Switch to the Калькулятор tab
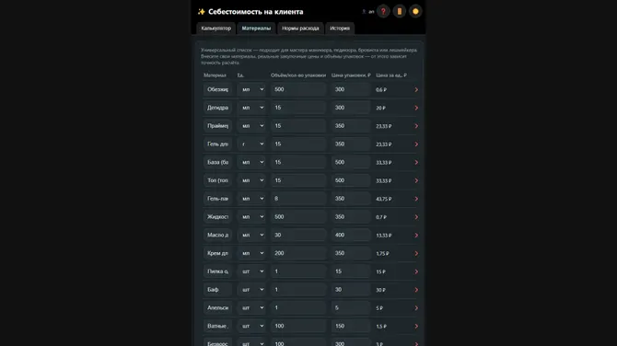 click(216, 29)
